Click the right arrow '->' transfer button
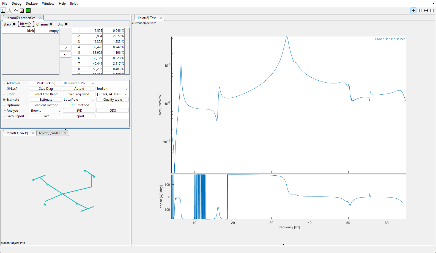 point(65,48)
